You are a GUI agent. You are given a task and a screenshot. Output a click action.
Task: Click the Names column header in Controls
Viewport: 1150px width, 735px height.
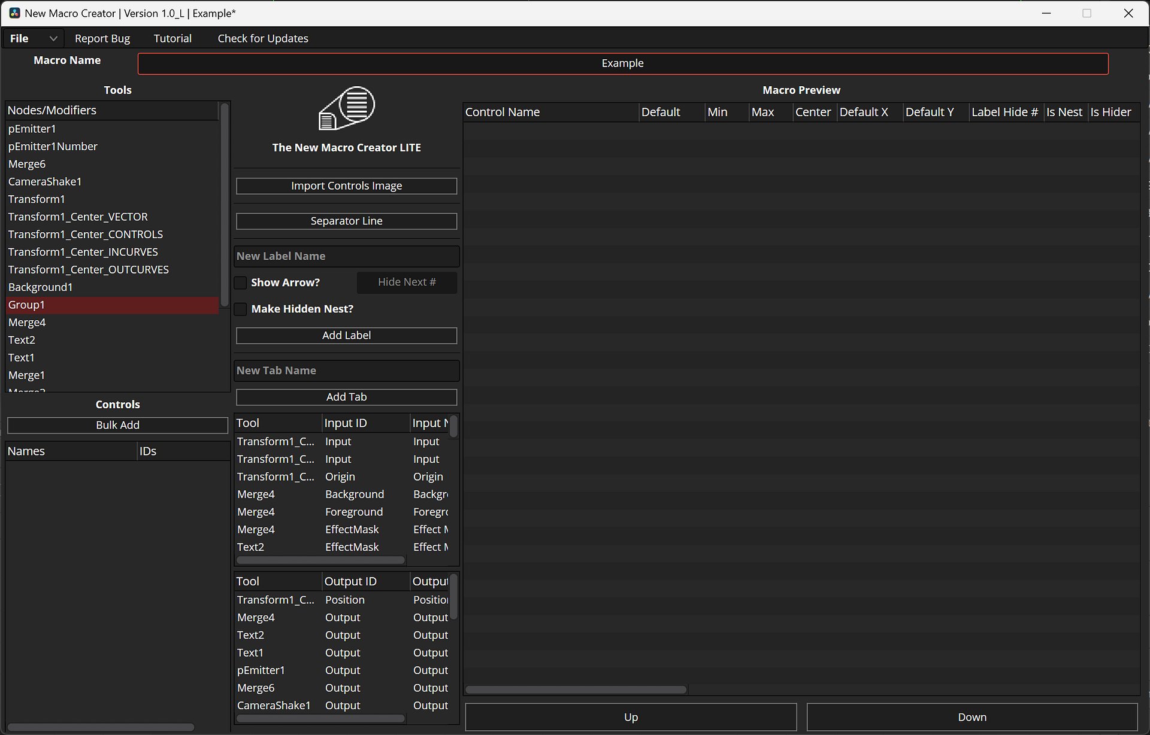[x=71, y=451]
